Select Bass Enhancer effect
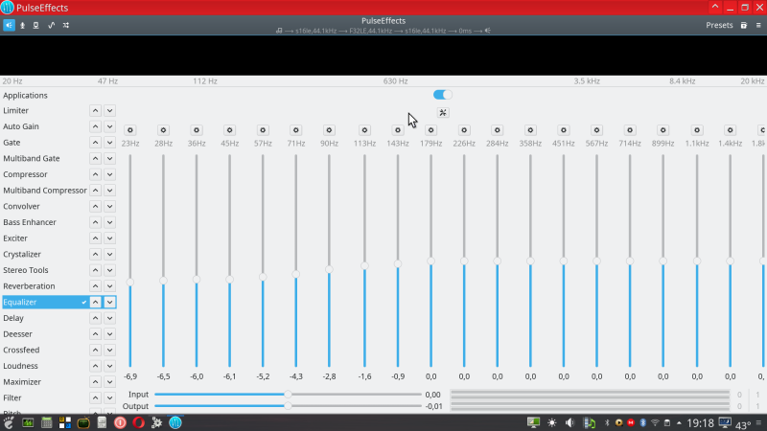This screenshot has width=767, height=431. (30, 222)
